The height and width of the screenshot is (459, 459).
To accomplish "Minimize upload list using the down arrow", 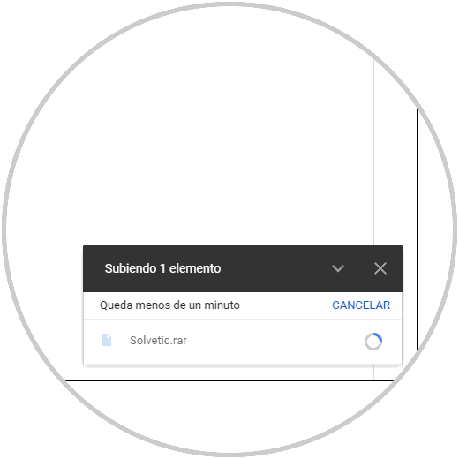I will [338, 268].
